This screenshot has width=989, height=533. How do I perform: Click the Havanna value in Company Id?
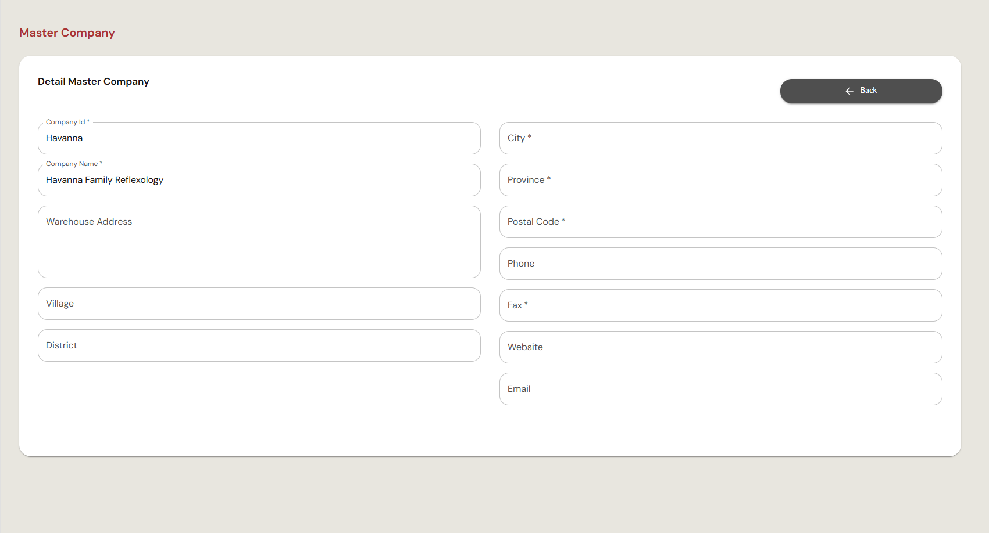click(x=64, y=138)
